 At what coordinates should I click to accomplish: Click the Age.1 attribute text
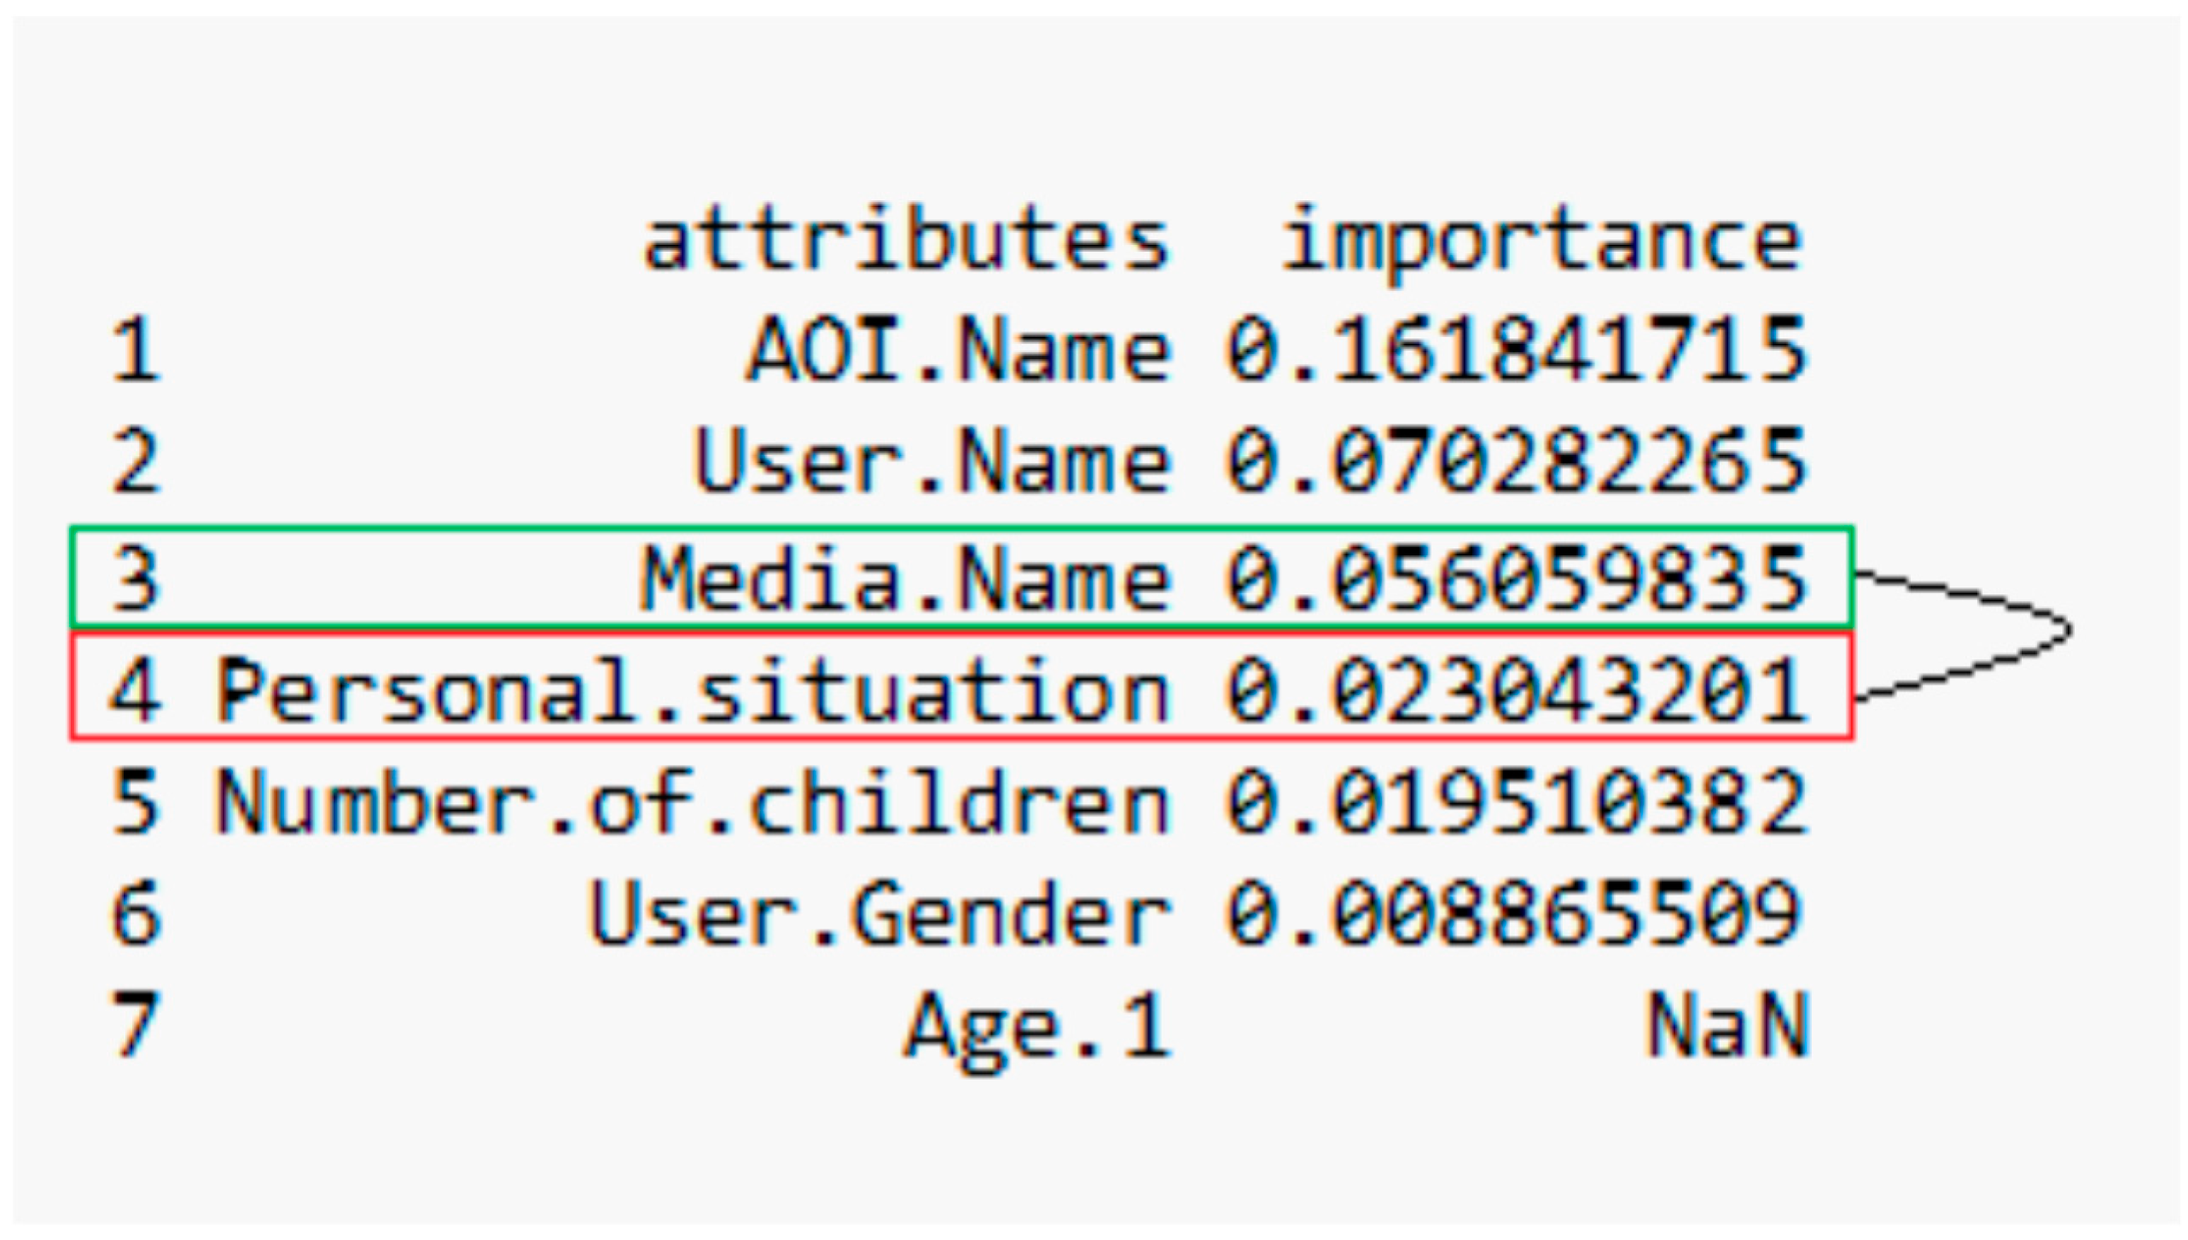click(x=1037, y=1026)
